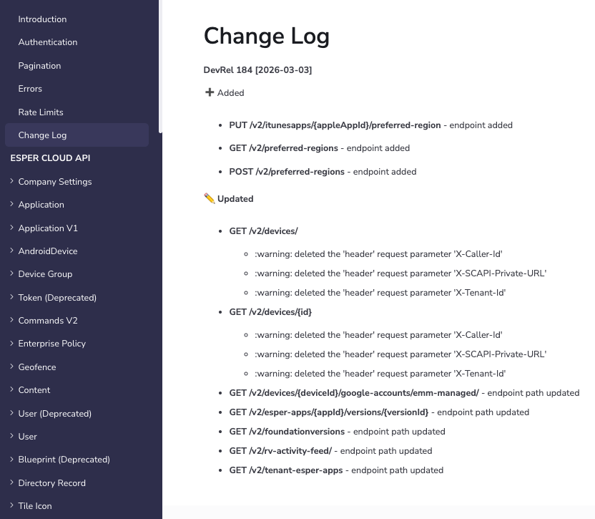Open the Introduction page
The width and height of the screenshot is (595, 519).
(42, 19)
